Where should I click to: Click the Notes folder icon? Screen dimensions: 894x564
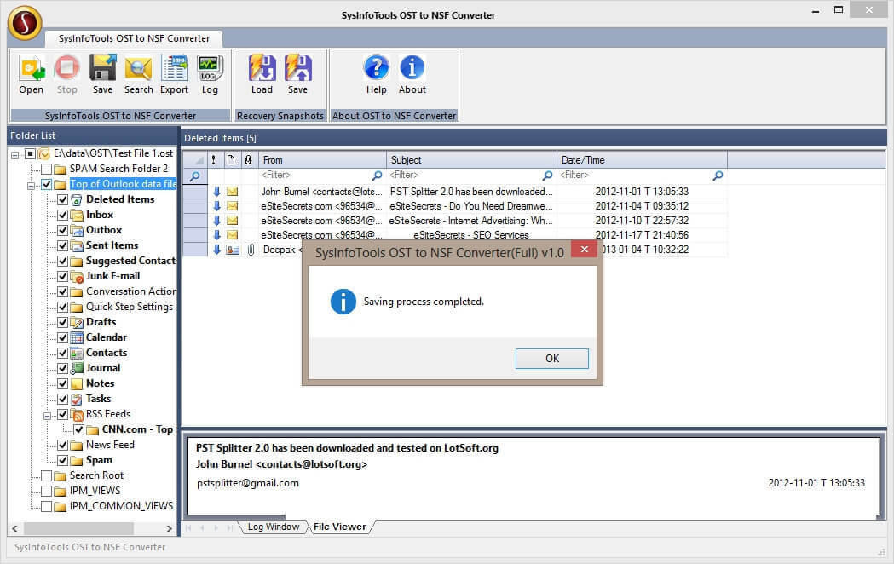pos(77,384)
